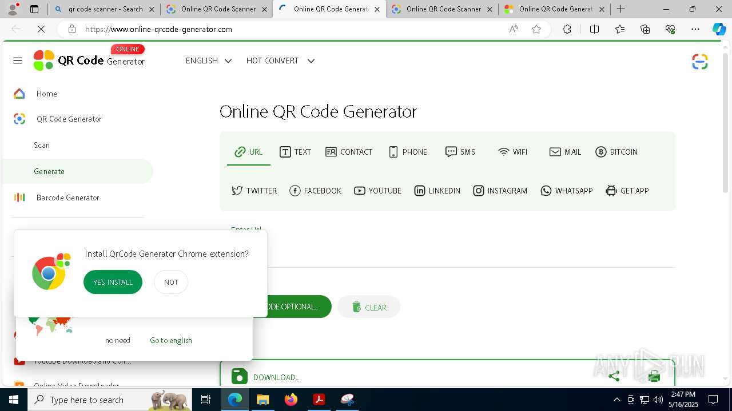Select the URL QR type

(249, 152)
